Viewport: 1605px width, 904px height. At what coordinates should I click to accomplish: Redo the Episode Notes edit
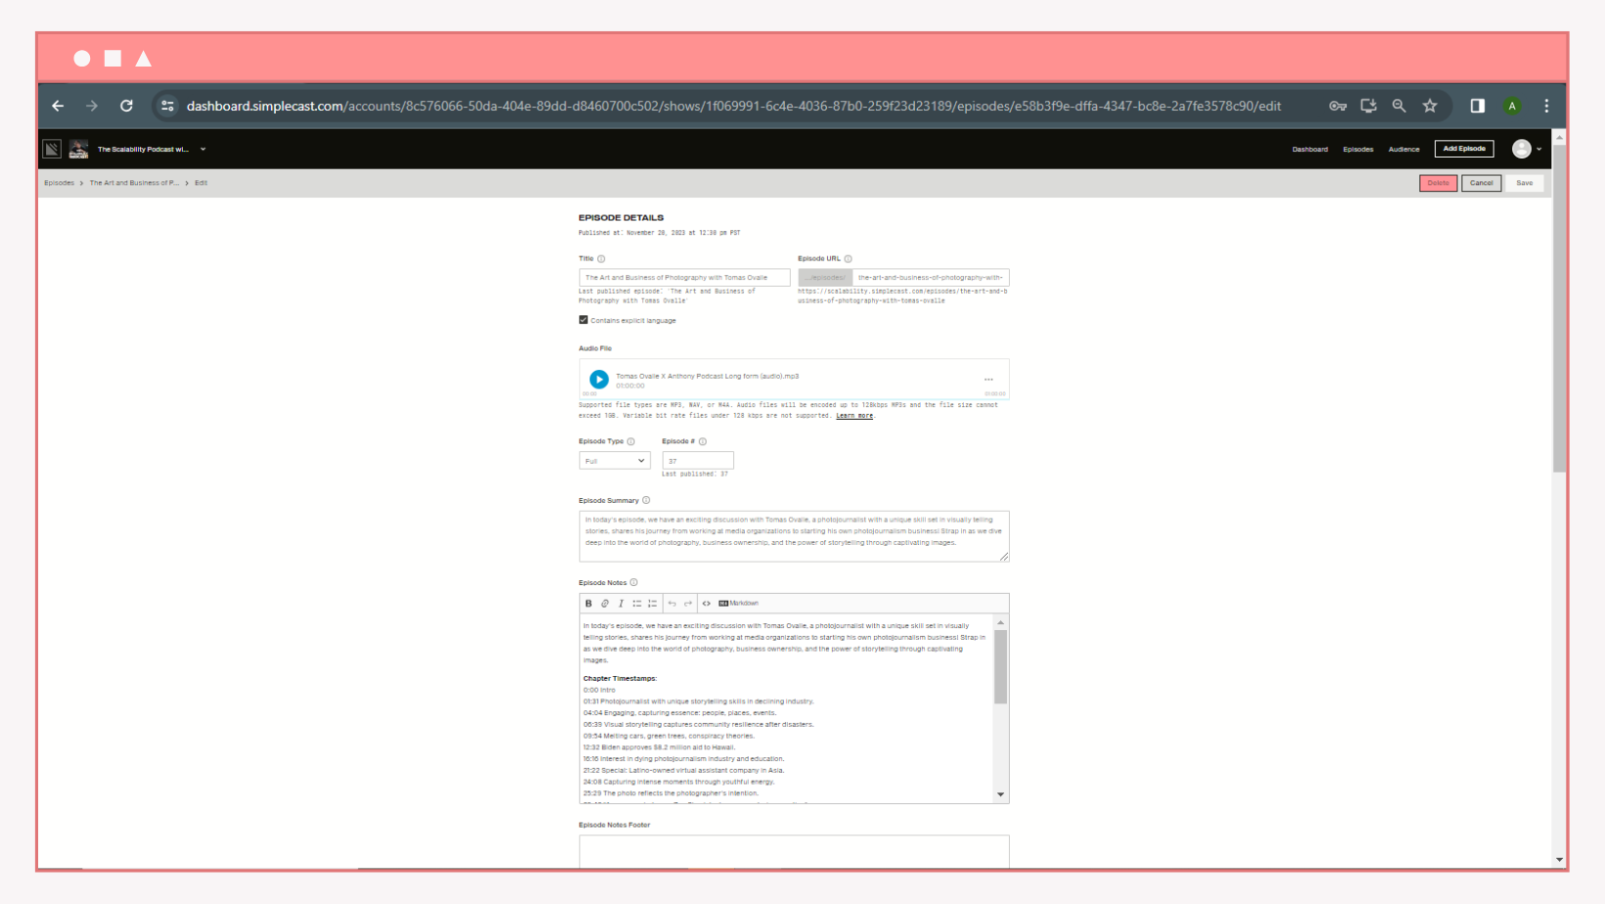point(688,604)
